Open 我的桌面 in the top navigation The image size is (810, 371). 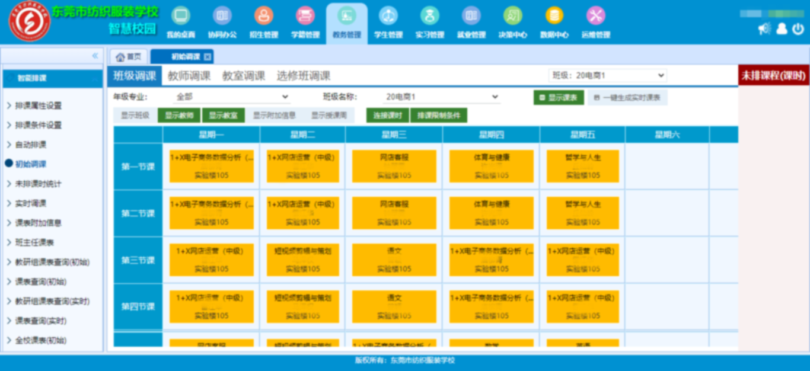180,23
